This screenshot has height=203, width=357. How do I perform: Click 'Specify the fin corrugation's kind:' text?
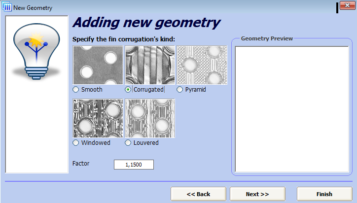[124, 39]
